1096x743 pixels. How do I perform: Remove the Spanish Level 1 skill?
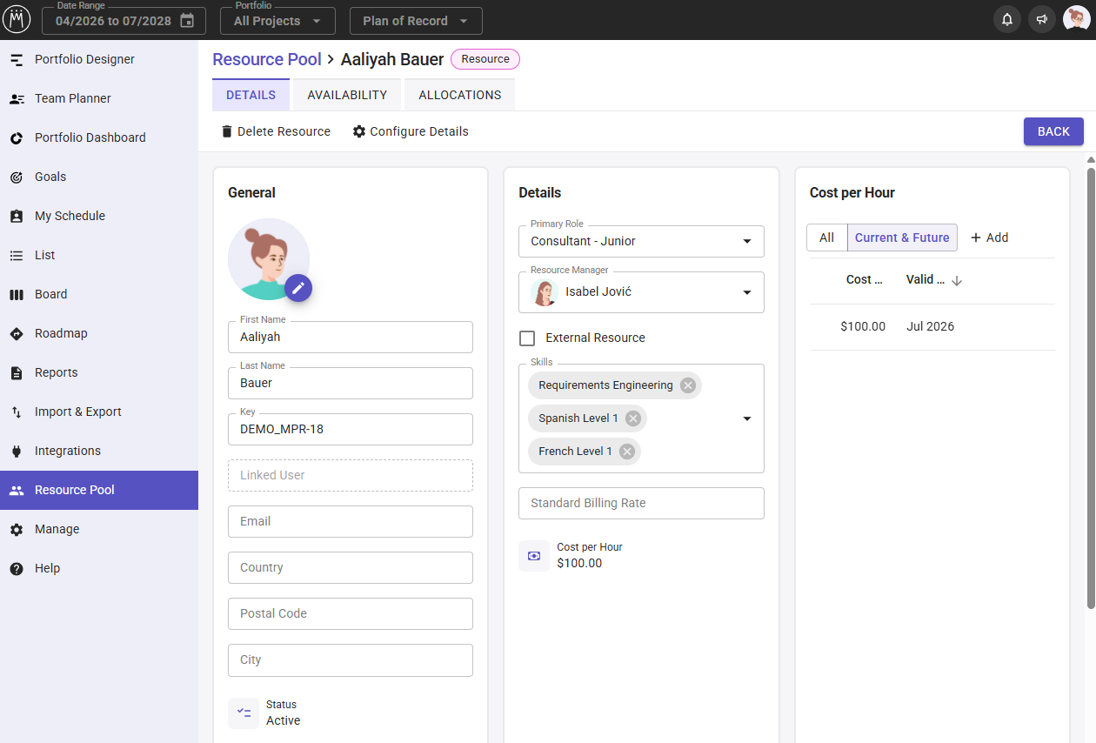(633, 418)
